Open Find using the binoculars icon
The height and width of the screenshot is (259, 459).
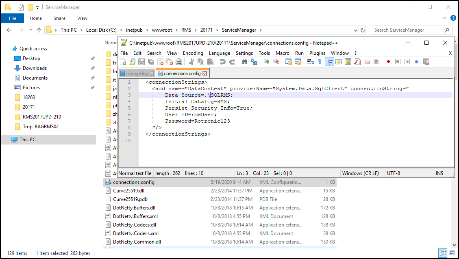point(244,62)
